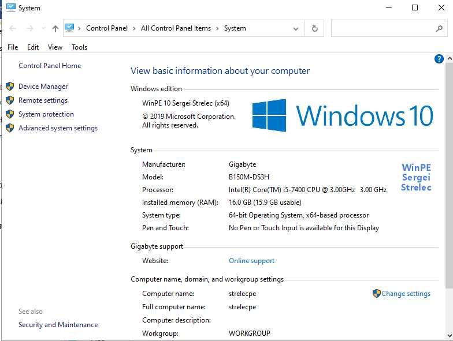
Task: Click shield icon beside System protection
Action: 10,114
